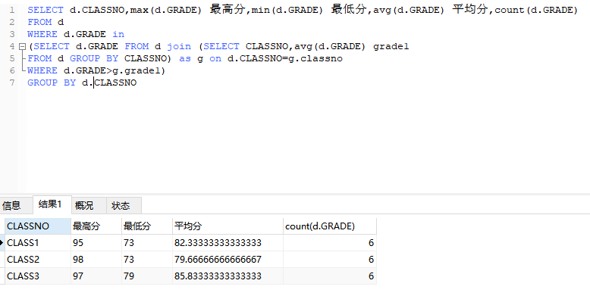Click the current row indicator for CLASS1
Image resolution: width=590 pixels, height=296 pixels.
pyautogui.click(x=2, y=243)
